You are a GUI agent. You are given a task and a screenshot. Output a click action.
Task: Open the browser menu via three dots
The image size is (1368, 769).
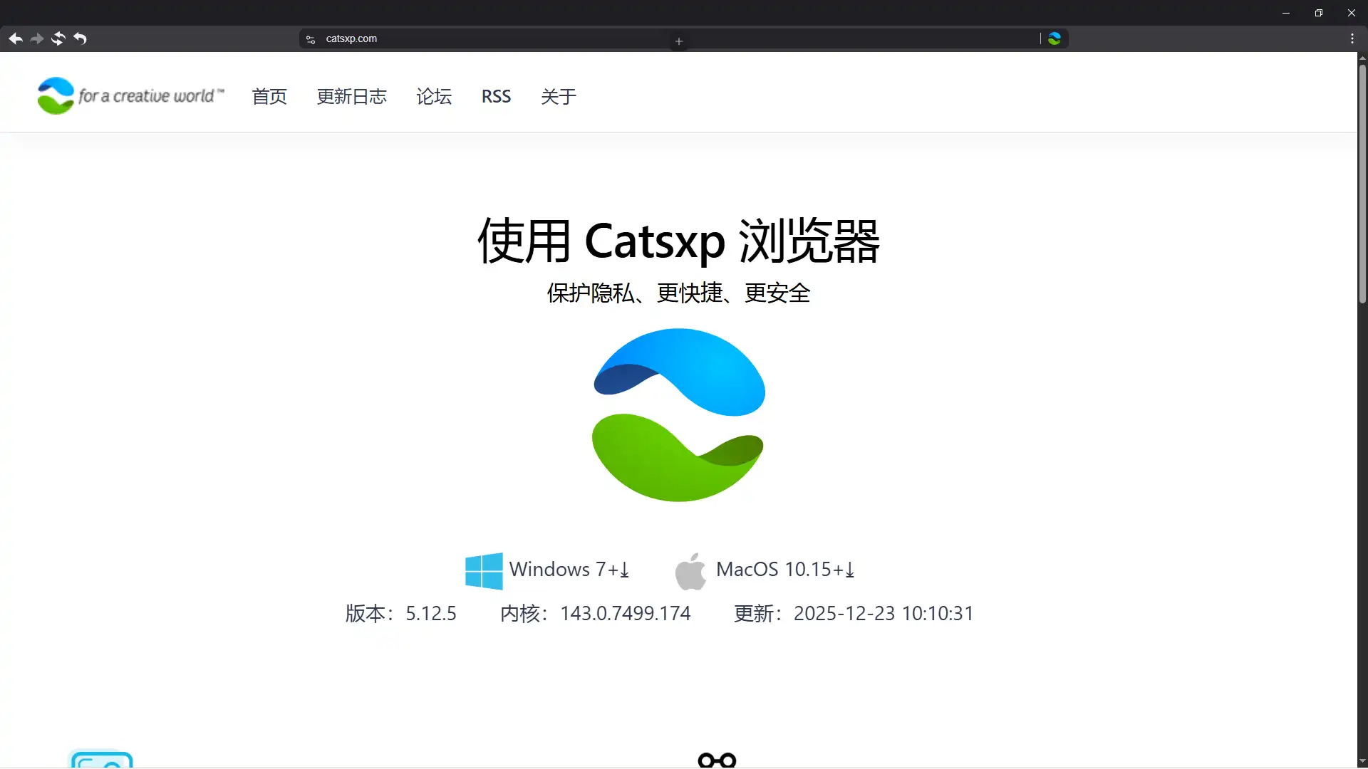coord(1352,38)
